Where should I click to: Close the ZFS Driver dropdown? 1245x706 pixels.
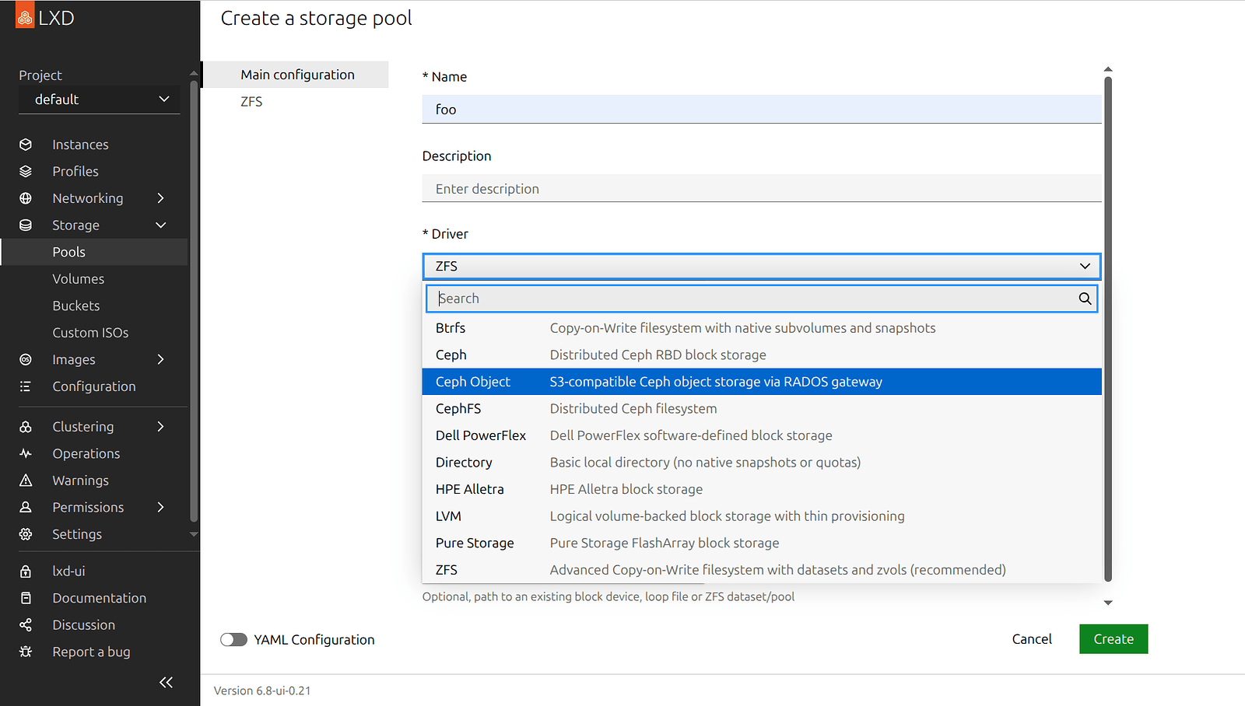pos(761,266)
